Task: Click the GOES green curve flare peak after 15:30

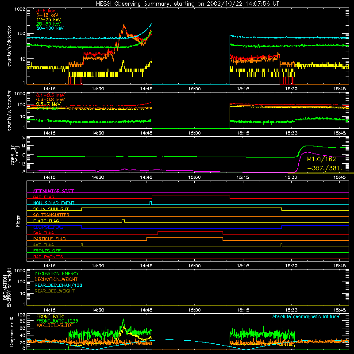Action: [x=307, y=146]
